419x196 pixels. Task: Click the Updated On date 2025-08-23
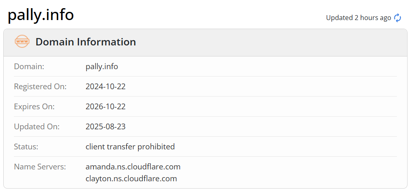(105, 126)
